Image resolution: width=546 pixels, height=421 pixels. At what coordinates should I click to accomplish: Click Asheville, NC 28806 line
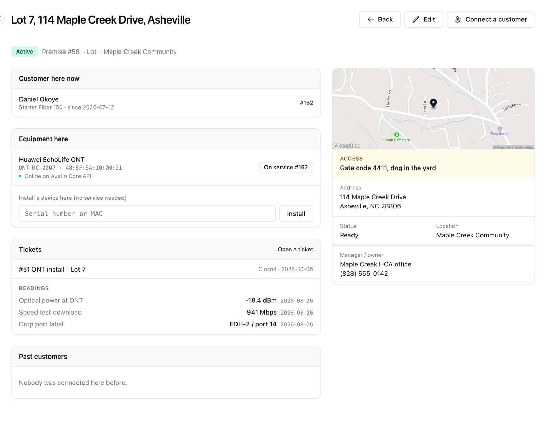(x=370, y=206)
